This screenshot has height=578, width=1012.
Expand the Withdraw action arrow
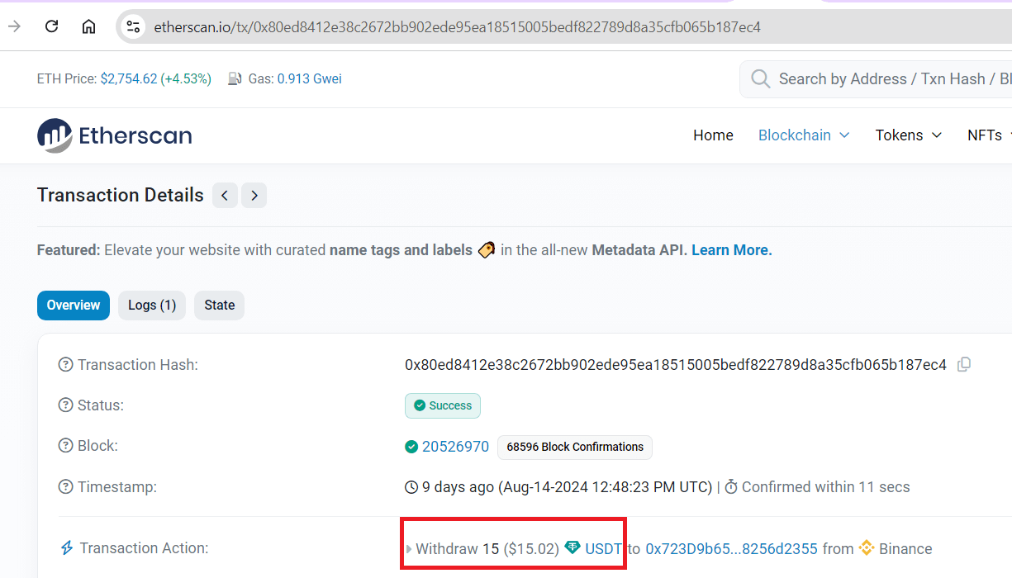pos(408,548)
